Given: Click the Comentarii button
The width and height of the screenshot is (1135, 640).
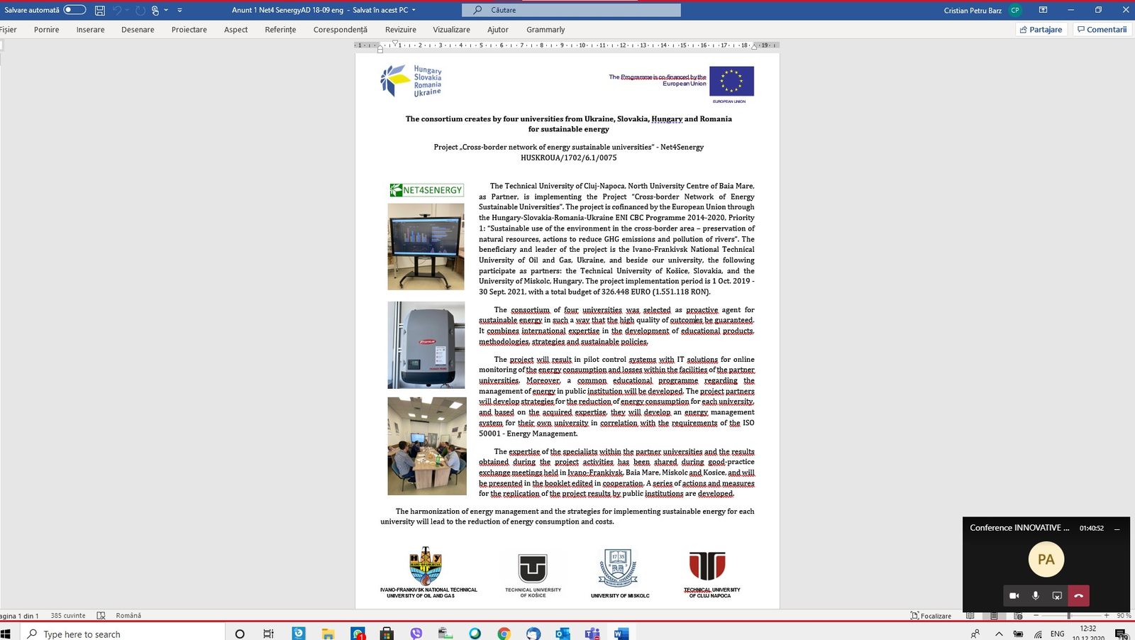Looking at the screenshot, I should pos(1102,30).
